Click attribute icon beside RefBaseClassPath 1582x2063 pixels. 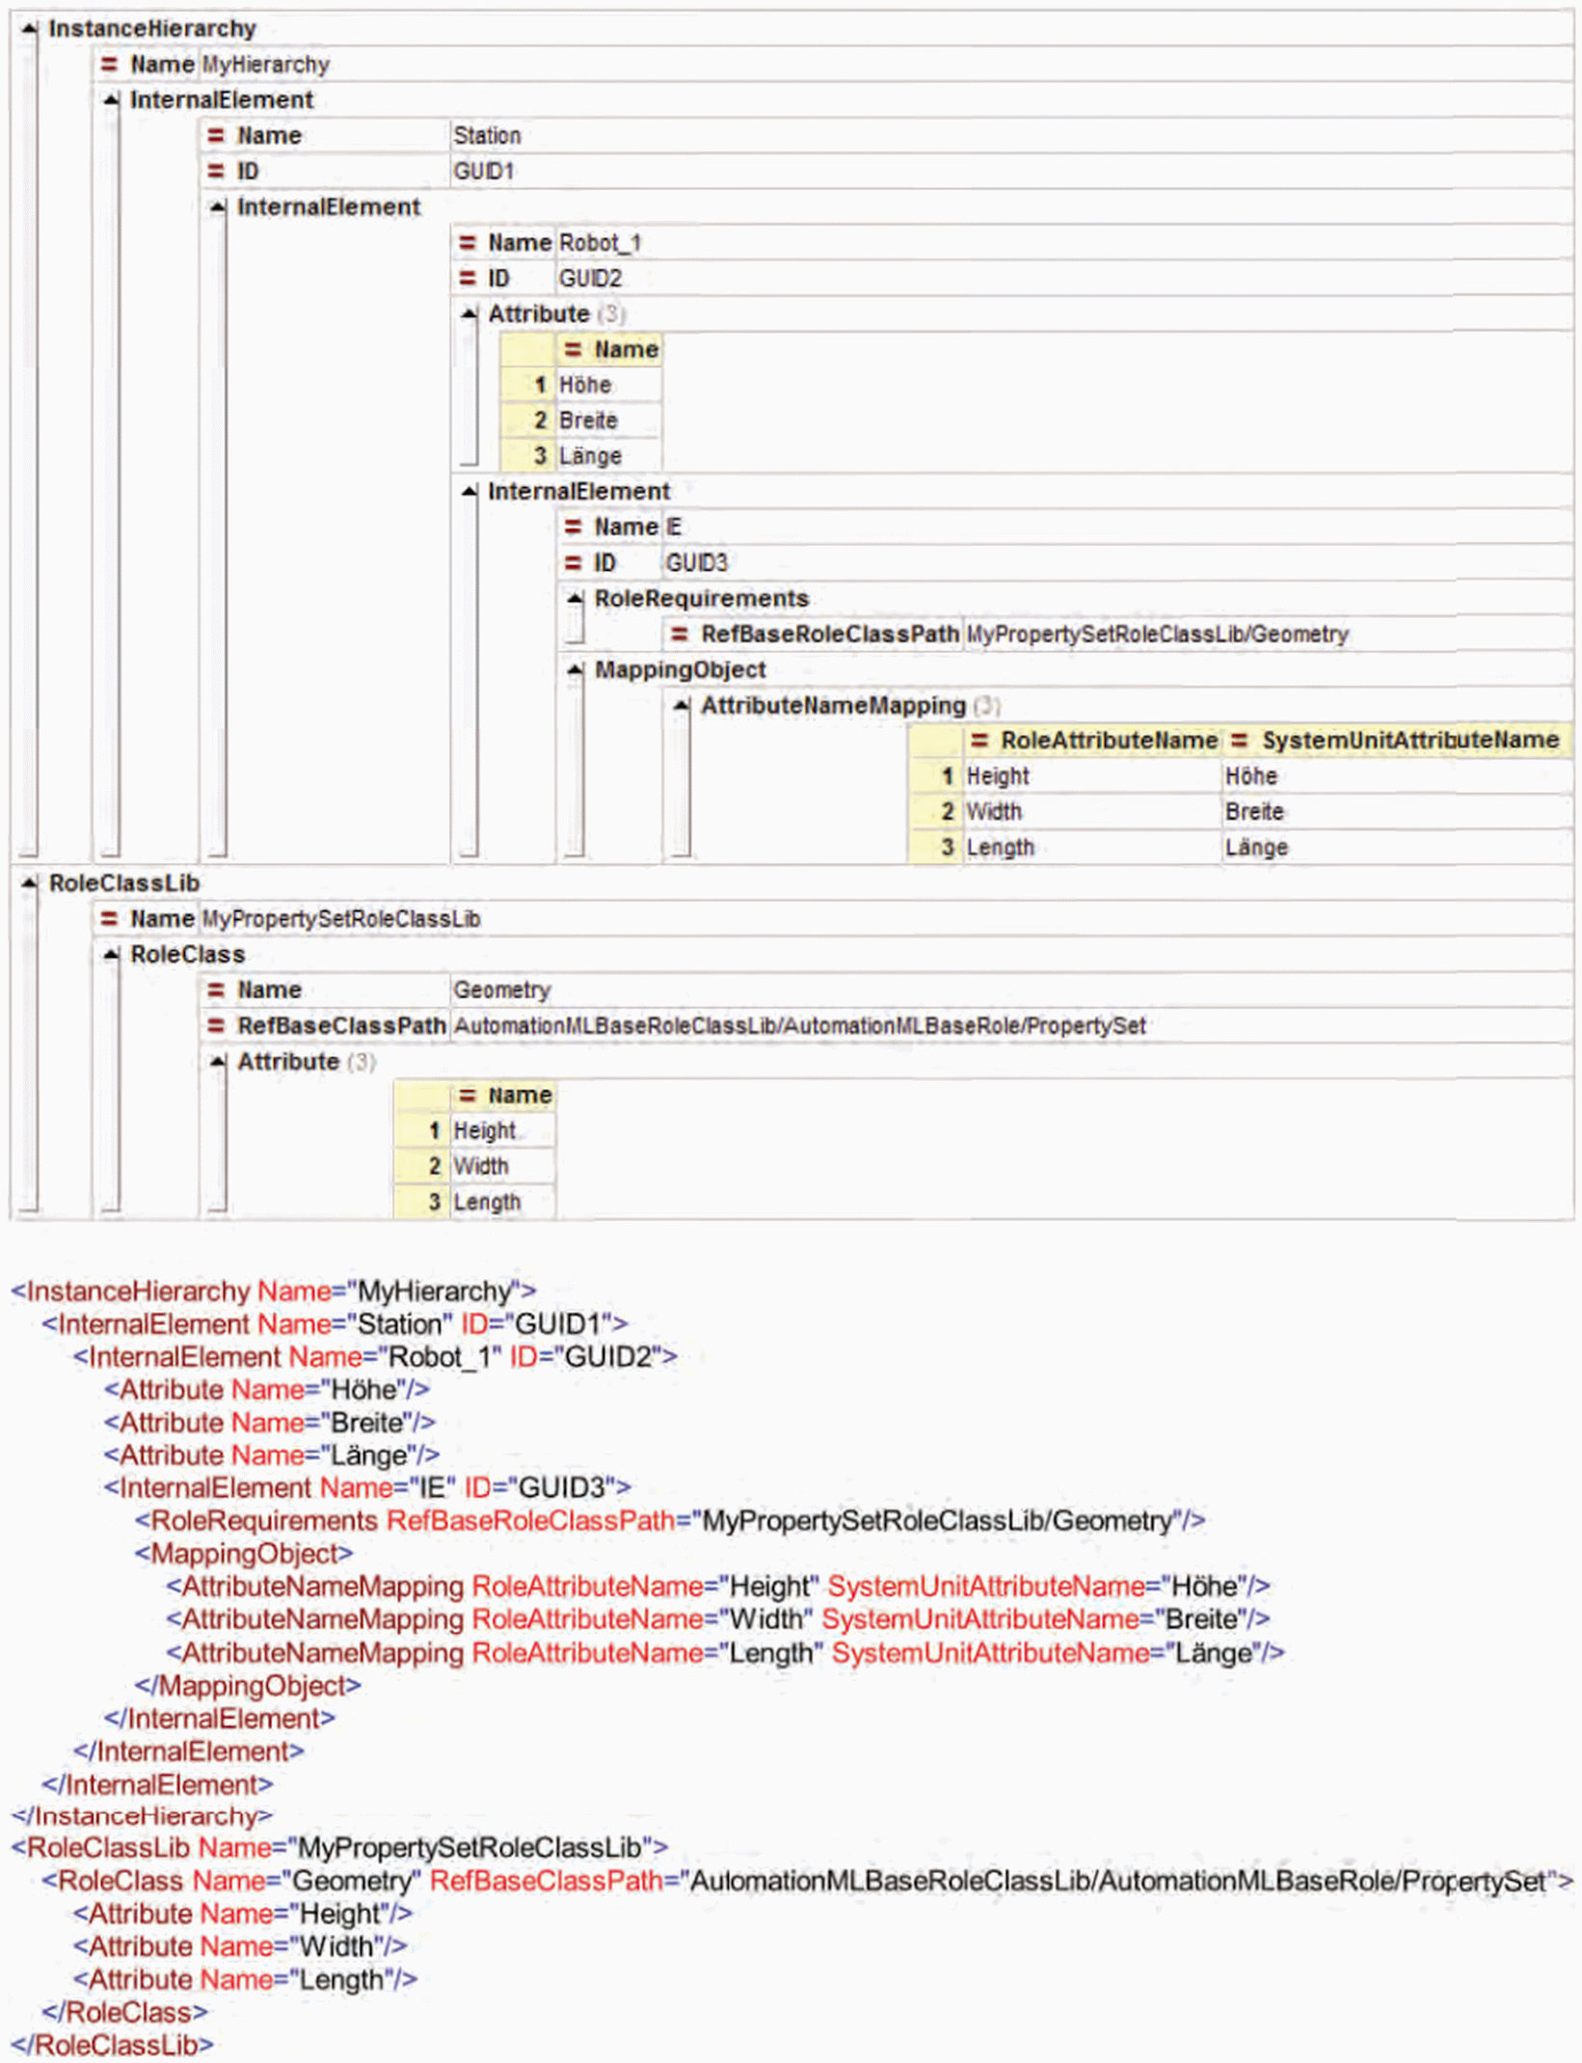coord(216,1025)
